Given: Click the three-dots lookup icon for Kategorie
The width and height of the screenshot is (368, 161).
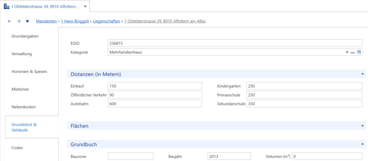Looking at the screenshot, I should click(353, 52).
